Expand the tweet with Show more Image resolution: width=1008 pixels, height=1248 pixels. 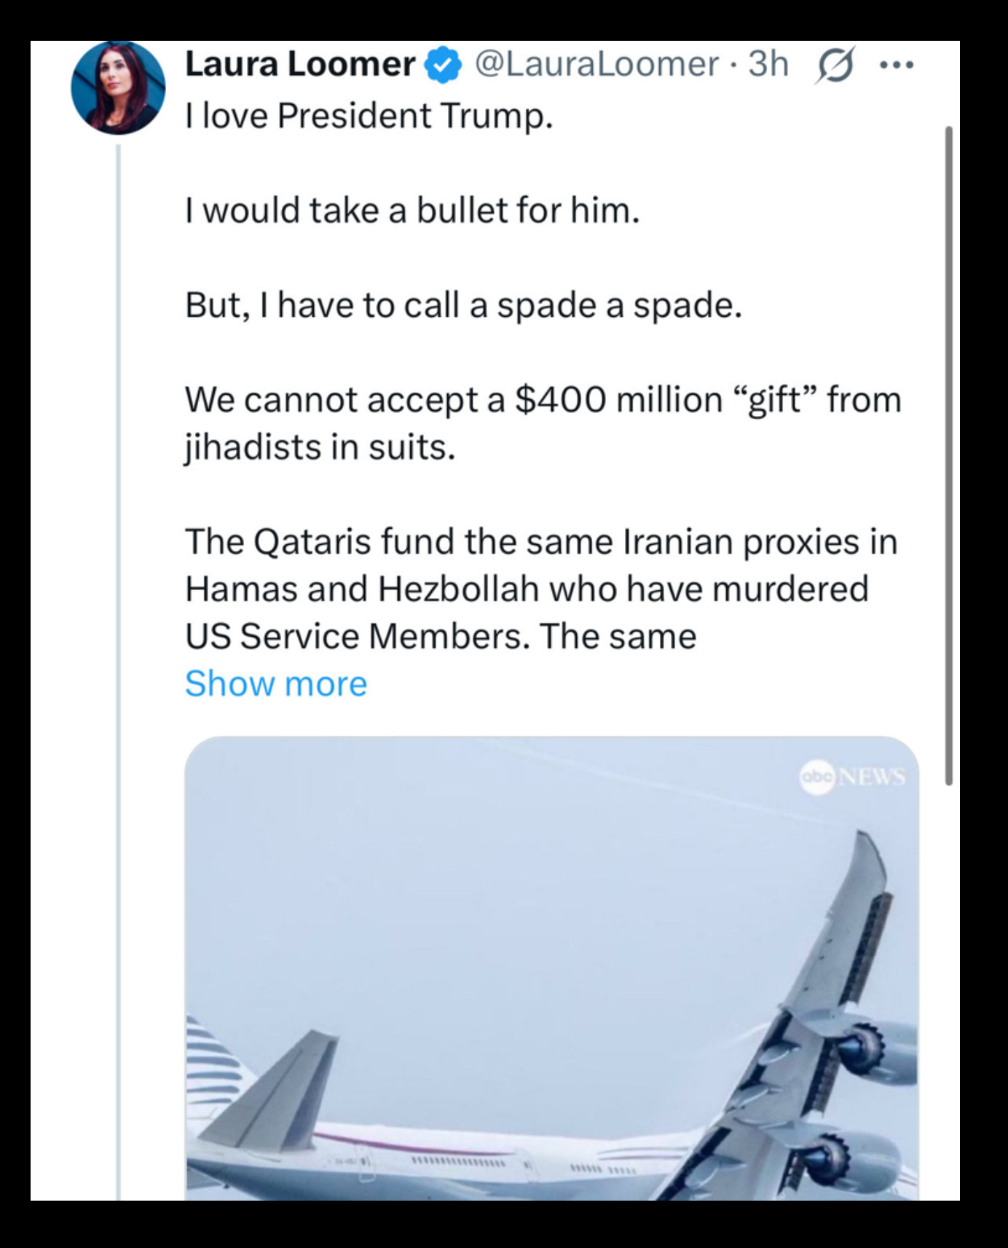[x=276, y=683]
